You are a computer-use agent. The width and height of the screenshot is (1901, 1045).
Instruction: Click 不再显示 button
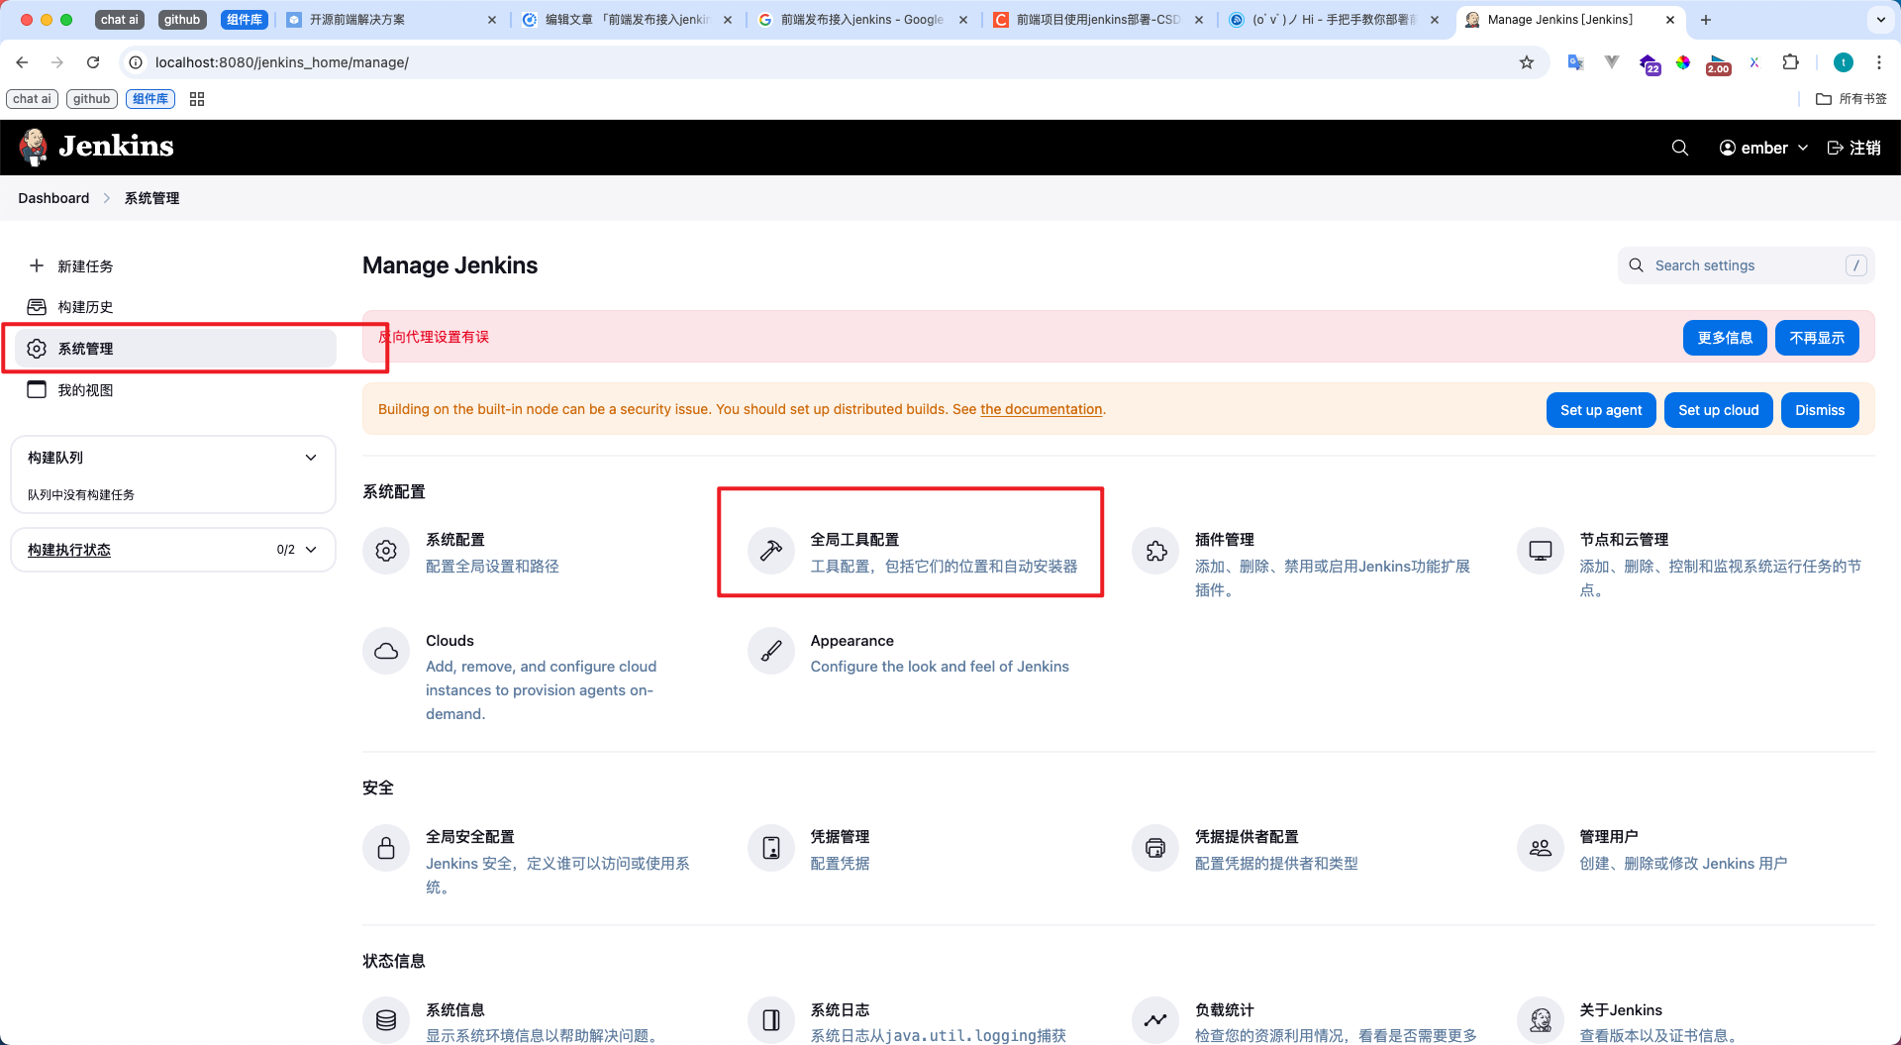click(x=1817, y=338)
